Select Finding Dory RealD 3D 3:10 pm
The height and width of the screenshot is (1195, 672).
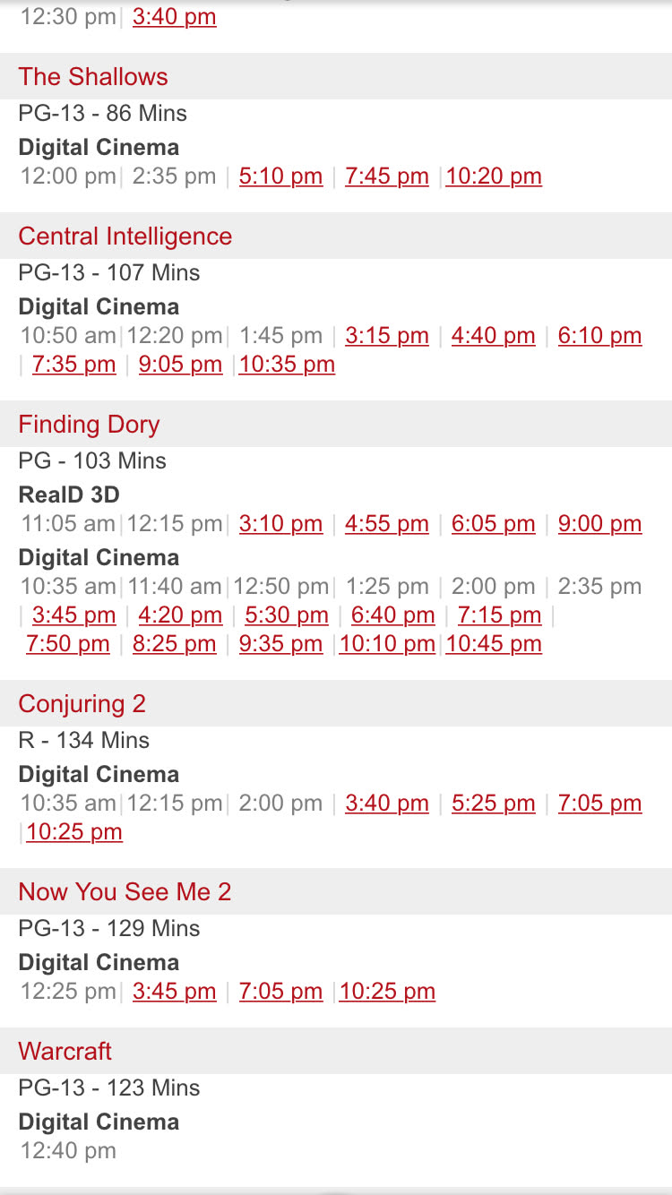tap(280, 524)
